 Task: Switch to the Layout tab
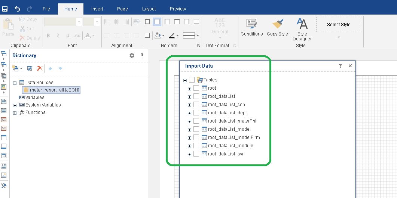point(149,9)
